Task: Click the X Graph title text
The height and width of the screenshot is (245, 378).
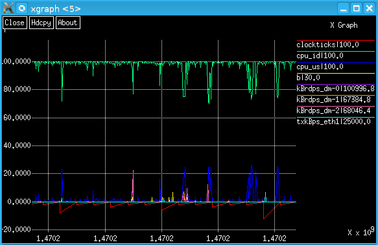Action: [x=344, y=25]
